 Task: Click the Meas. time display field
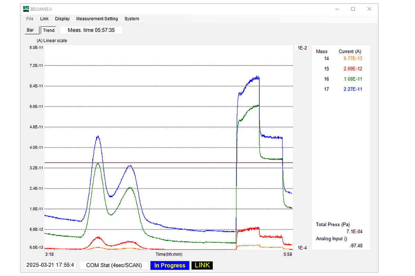tap(91, 30)
